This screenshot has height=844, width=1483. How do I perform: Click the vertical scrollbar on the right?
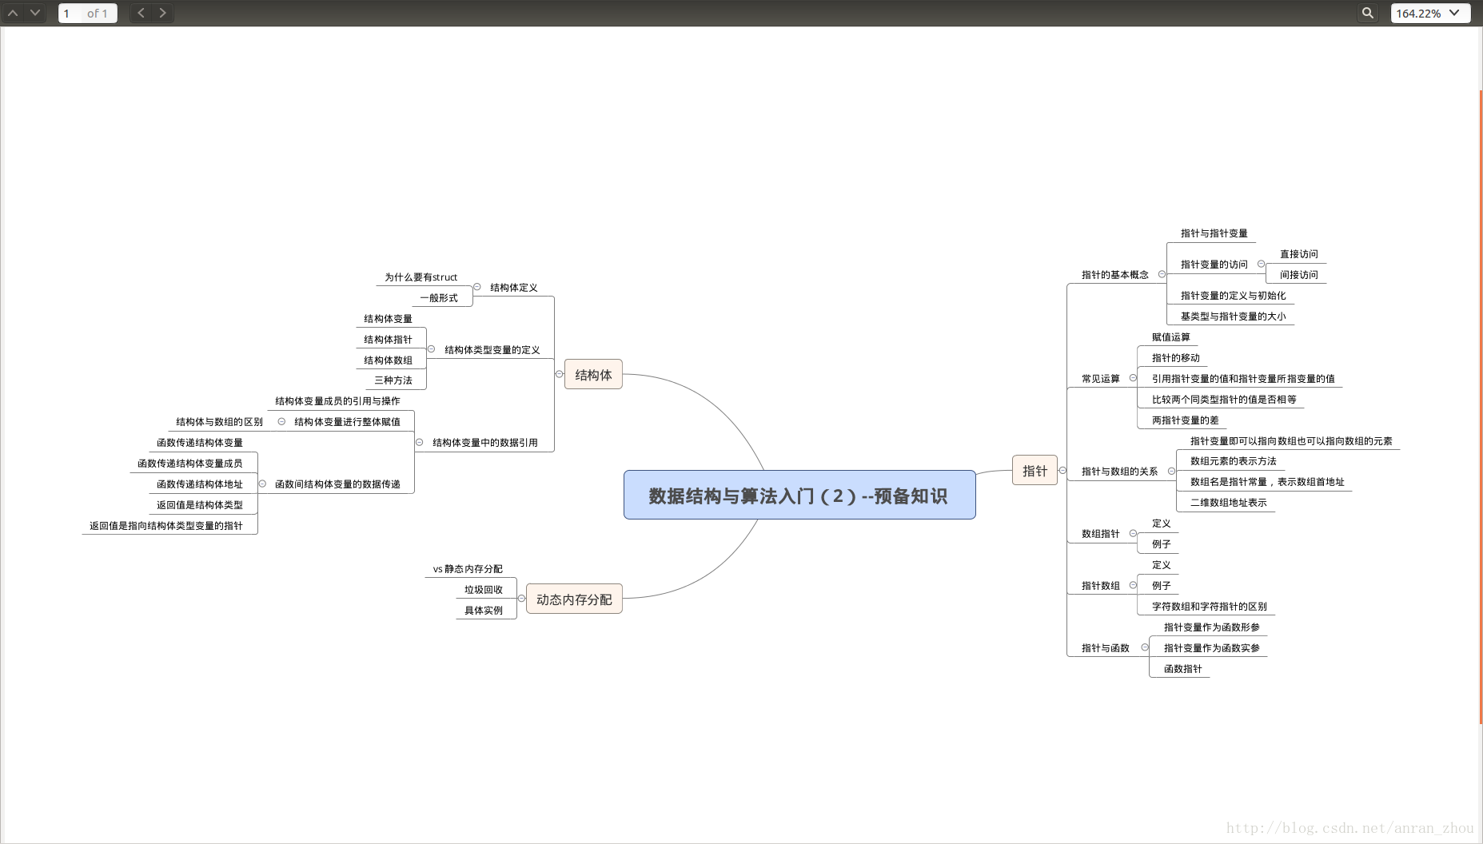point(1481,408)
